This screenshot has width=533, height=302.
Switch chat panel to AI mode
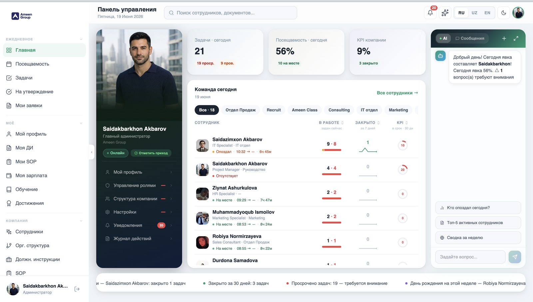443,38
